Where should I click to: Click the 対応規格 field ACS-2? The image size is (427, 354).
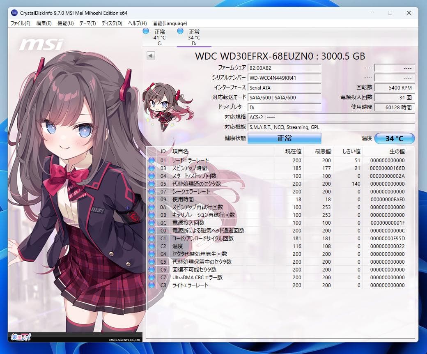pos(331,117)
